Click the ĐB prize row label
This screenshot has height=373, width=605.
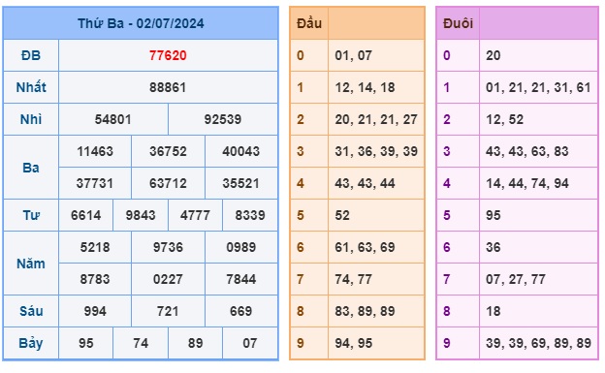click(31, 55)
